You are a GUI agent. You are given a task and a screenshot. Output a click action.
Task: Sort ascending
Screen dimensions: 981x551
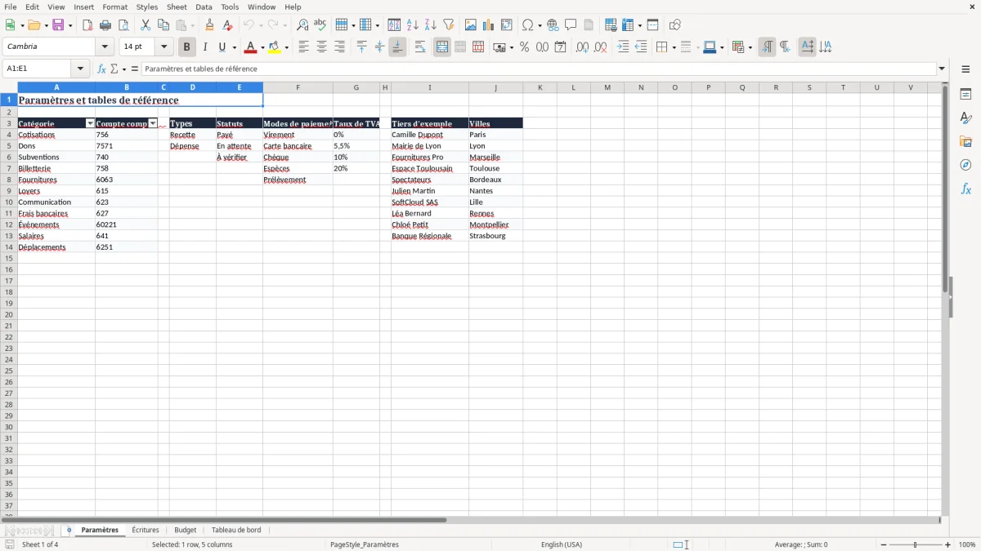(x=413, y=25)
